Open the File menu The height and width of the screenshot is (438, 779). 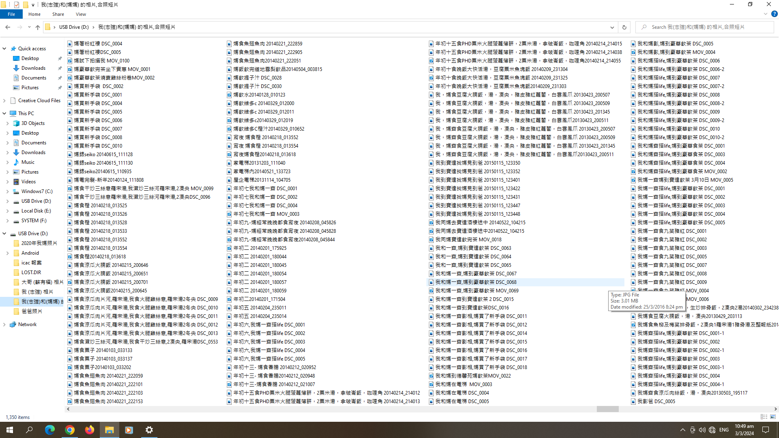coord(11,14)
